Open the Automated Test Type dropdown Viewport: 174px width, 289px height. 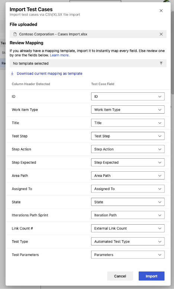128,241
